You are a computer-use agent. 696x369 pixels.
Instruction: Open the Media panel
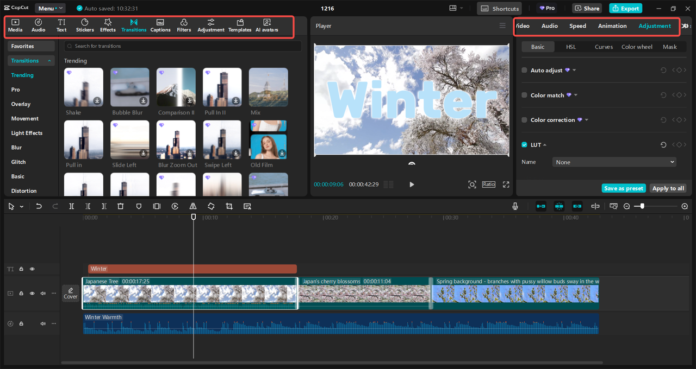click(x=15, y=26)
